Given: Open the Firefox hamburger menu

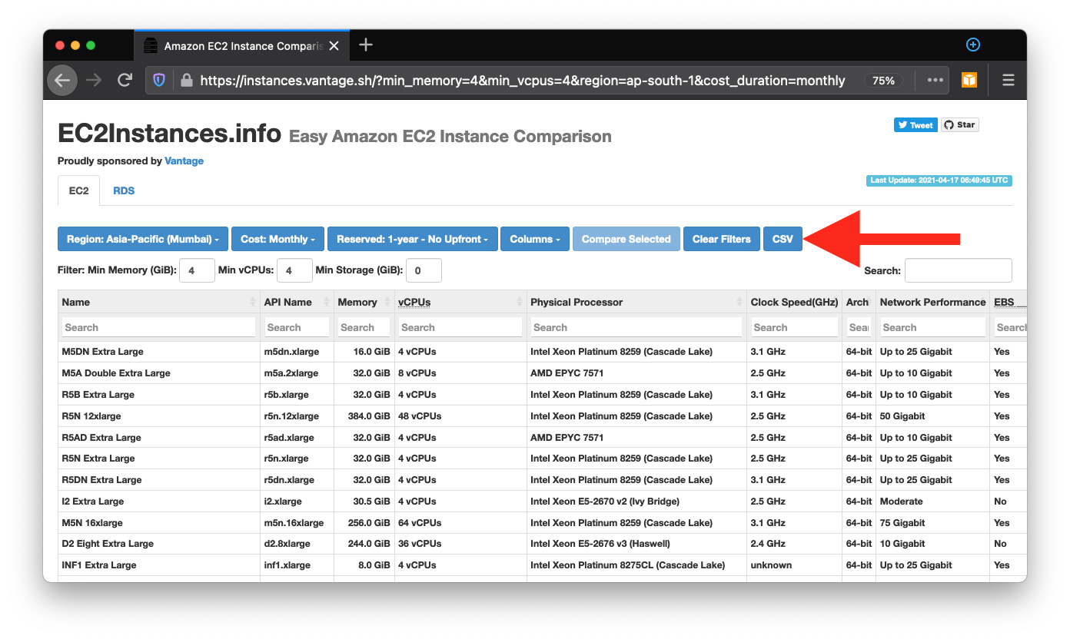Looking at the screenshot, I should (1008, 80).
